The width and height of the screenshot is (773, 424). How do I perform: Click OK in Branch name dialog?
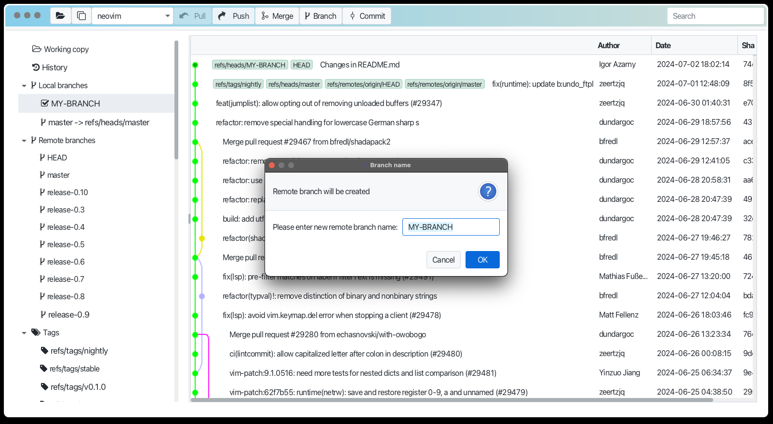coord(482,260)
